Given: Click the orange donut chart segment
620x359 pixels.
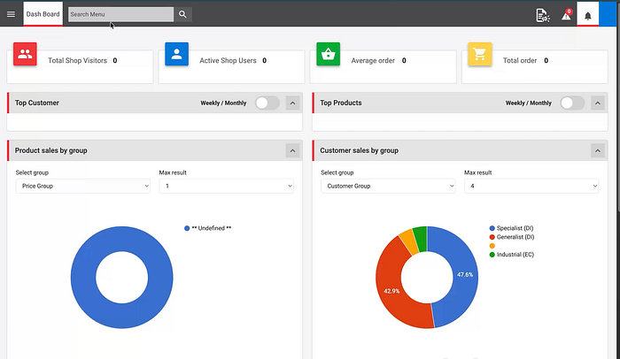Looking at the screenshot, I should tap(410, 241).
